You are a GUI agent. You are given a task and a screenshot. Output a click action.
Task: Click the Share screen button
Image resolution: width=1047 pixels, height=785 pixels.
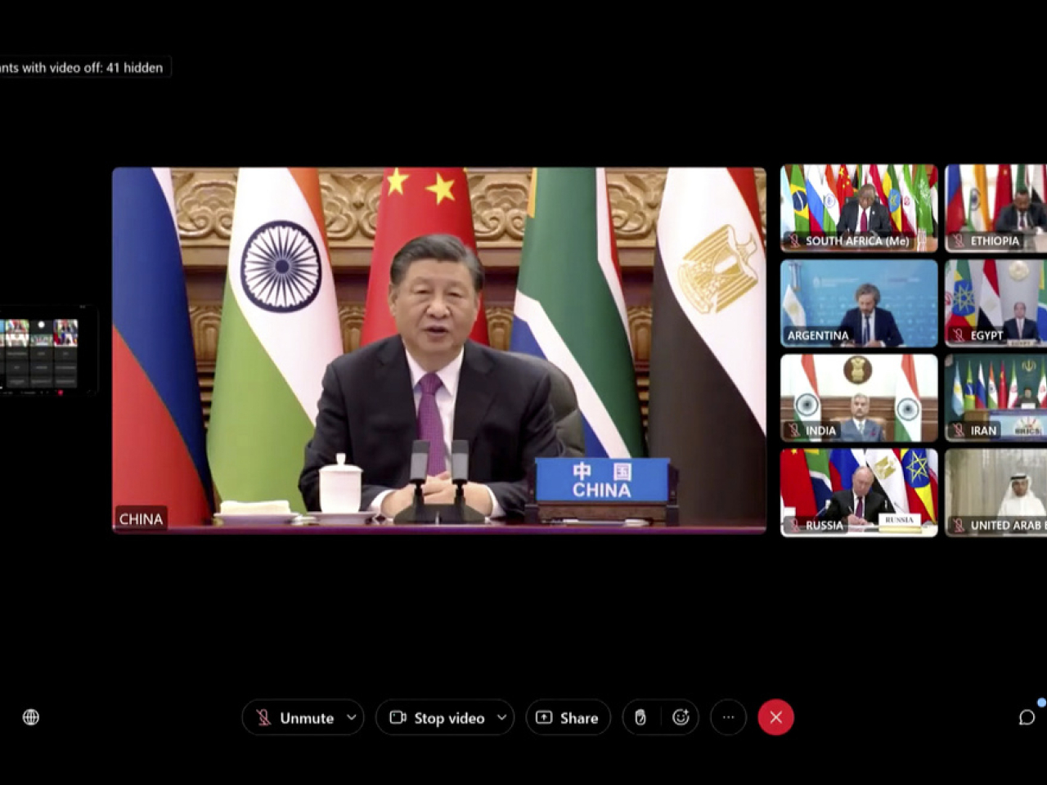568,717
